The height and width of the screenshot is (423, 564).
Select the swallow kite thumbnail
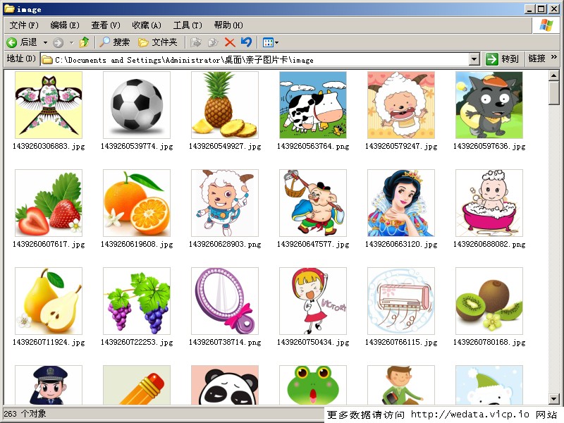(x=49, y=105)
